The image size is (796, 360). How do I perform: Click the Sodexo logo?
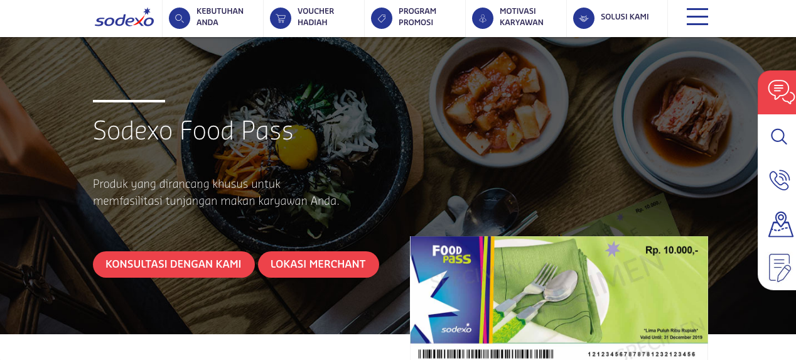pos(124,18)
